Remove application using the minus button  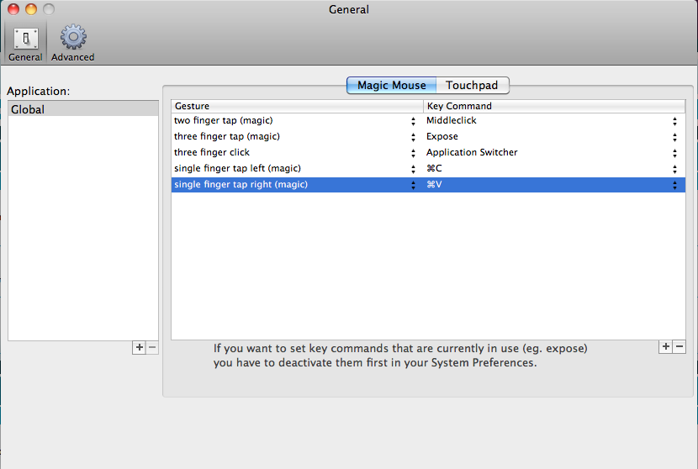pyautogui.click(x=152, y=347)
